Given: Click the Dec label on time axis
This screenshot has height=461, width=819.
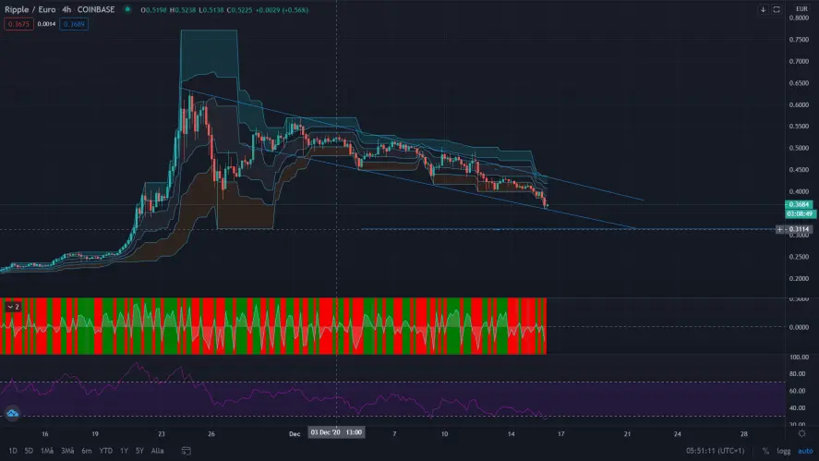Looking at the screenshot, I should [295, 434].
